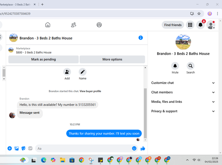Expand the Customize chat section
Image resolution: width=222 pixels, height=165 pixels.
183,83
